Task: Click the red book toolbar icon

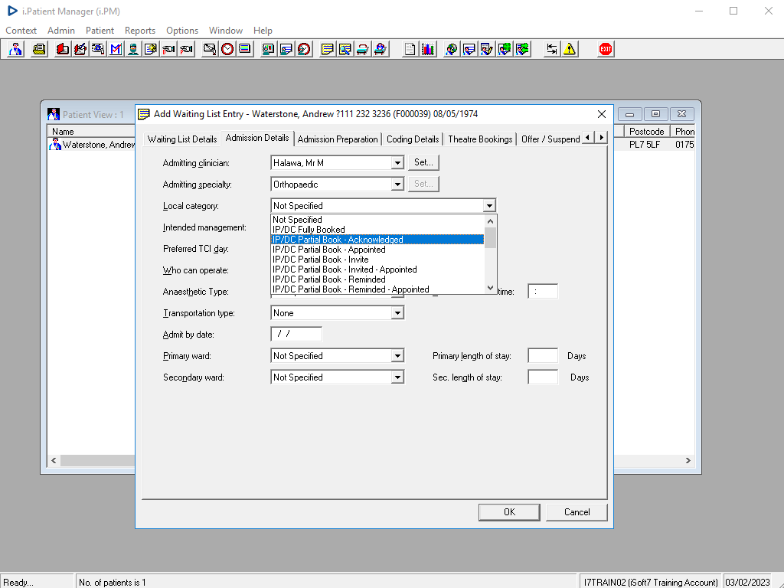Action: click(x=63, y=49)
